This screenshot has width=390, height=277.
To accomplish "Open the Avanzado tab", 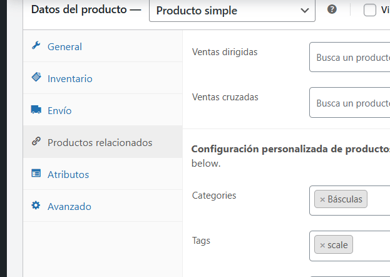I will click(x=69, y=206).
